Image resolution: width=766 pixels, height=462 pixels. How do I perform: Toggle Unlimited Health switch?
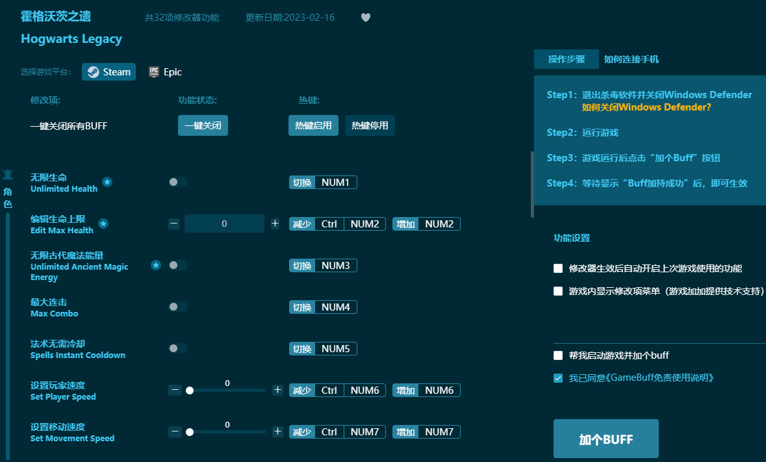[x=178, y=182]
